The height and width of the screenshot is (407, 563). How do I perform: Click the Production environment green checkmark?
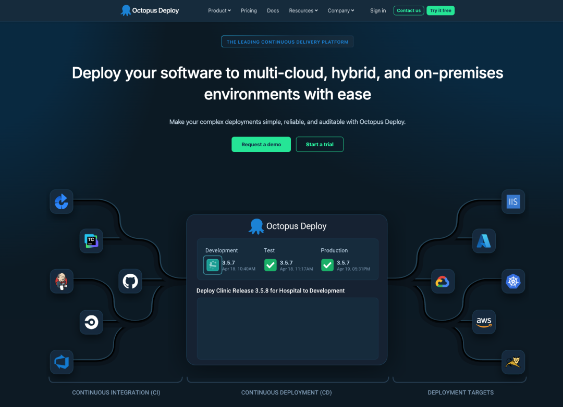327,265
